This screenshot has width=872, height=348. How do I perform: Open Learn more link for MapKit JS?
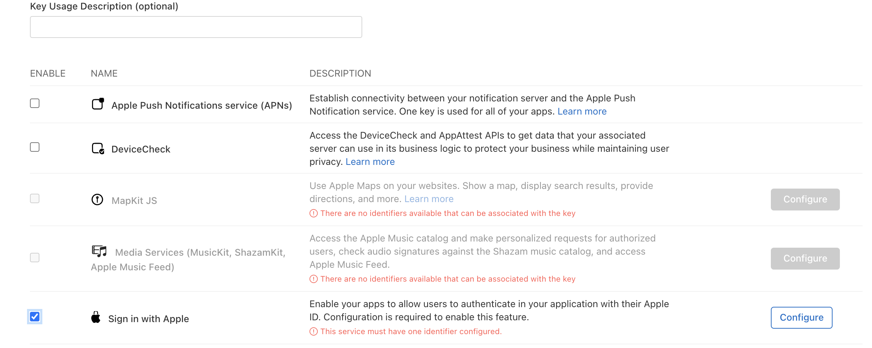coord(429,199)
